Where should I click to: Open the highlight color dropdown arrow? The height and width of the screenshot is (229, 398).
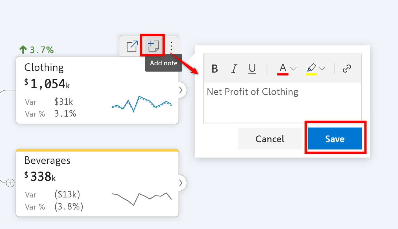click(322, 68)
